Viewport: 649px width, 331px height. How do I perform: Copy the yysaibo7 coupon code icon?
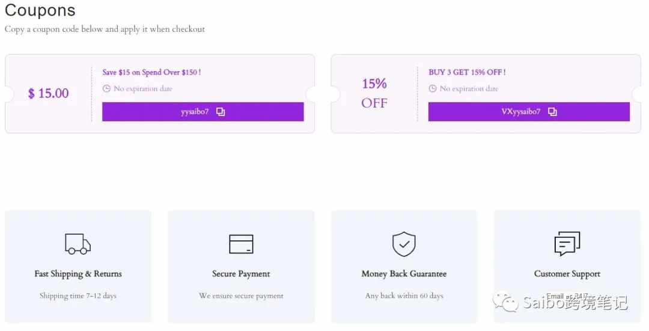coord(221,112)
